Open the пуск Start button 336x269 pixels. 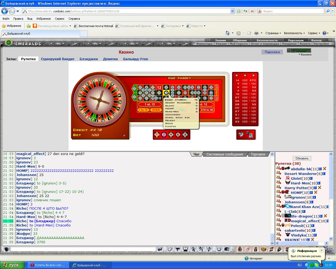(x=12, y=265)
